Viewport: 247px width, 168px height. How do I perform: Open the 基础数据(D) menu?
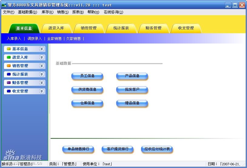(x=28, y=12)
